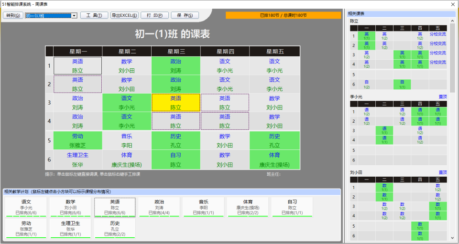Select Wednesday period 6 自习 陈立 cell
Image resolution: width=459 pixels, height=244 pixels.
[x=175, y=159]
